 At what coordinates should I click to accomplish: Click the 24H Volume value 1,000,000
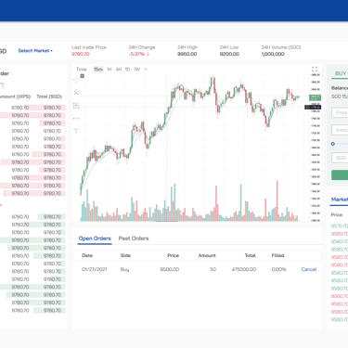point(273,54)
